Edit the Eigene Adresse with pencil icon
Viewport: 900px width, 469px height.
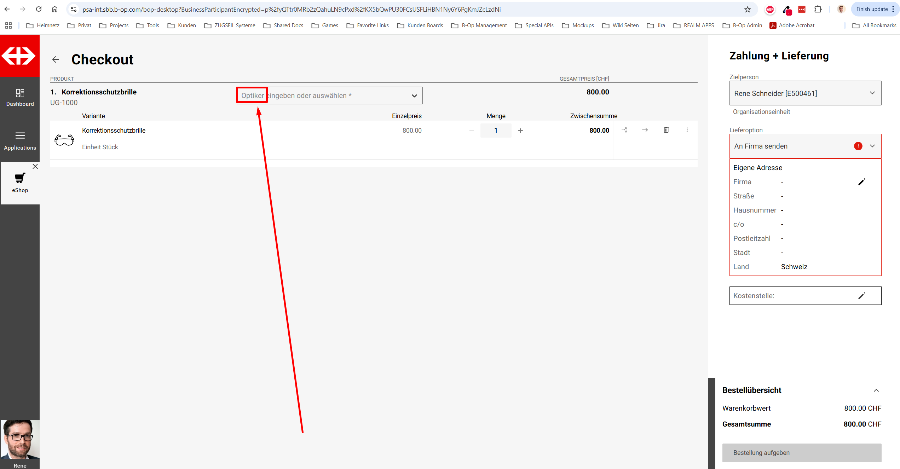[x=861, y=182]
